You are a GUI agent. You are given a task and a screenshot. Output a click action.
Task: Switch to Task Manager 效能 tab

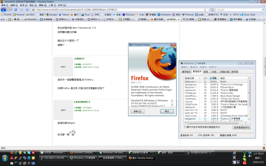214,72
